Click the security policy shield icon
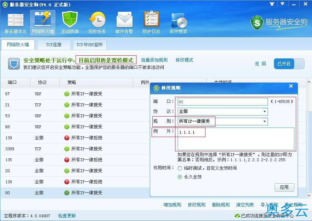The width and height of the screenshot is (312, 221). coord(14,64)
